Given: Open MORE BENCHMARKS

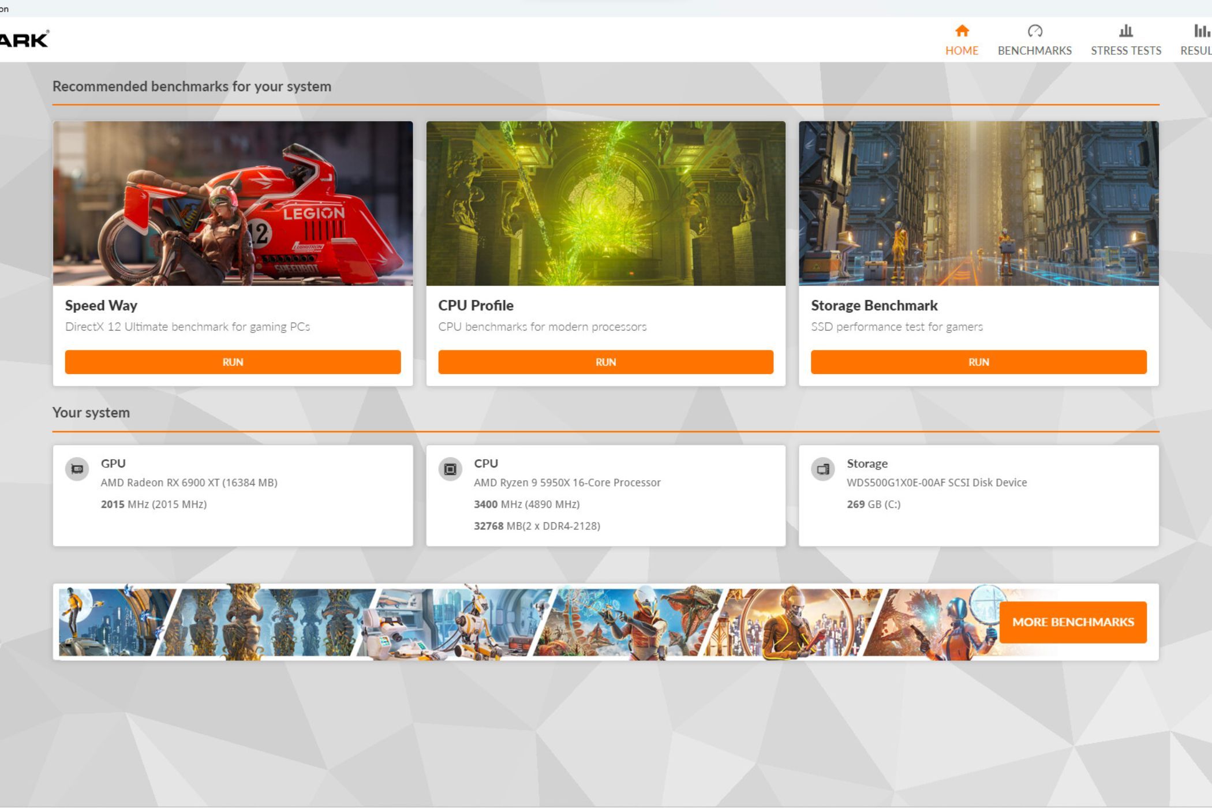Looking at the screenshot, I should pyautogui.click(x=1072, y=622).
